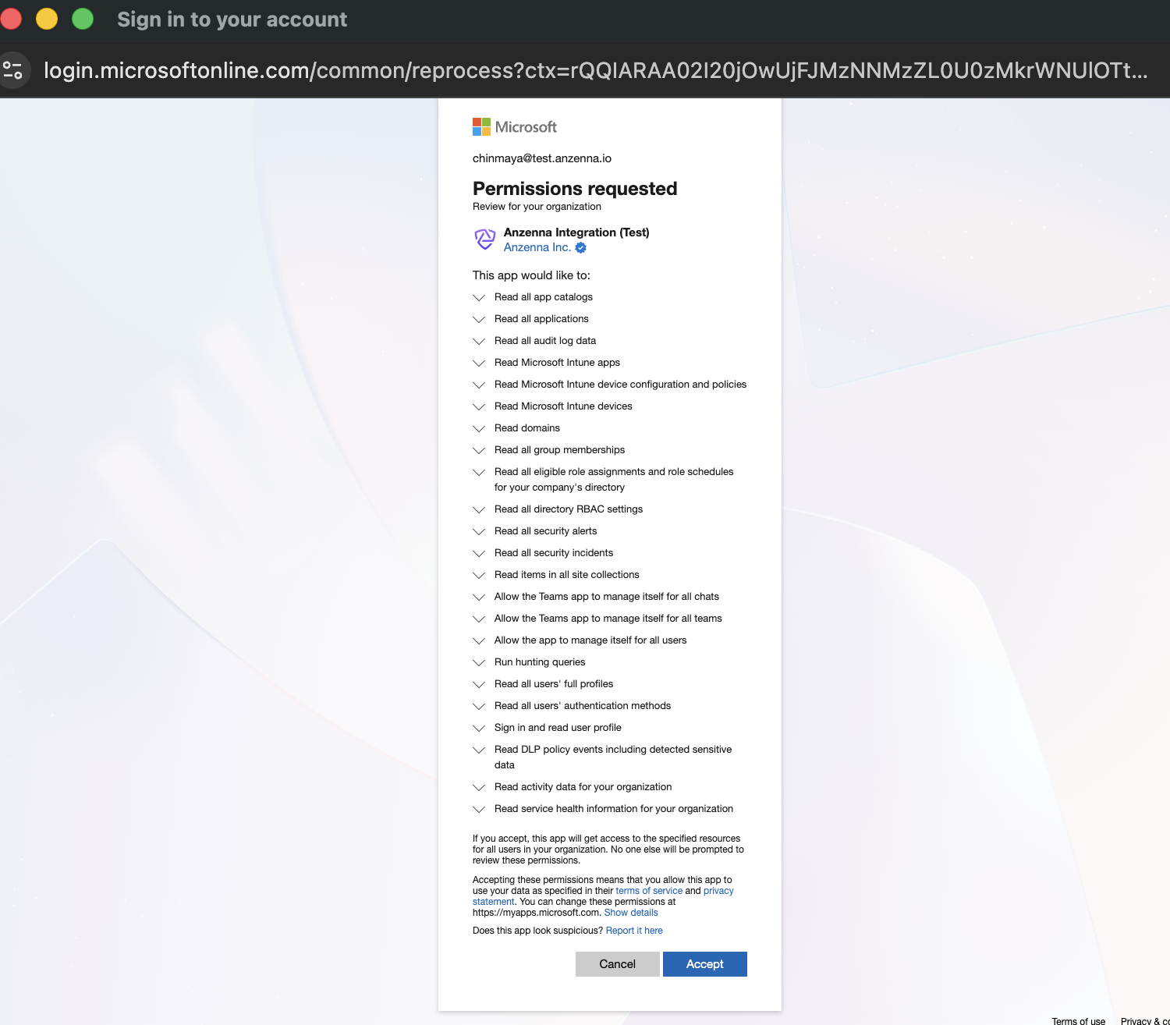
Task: Click the yellow minimize window button
Action: (47, 19)
